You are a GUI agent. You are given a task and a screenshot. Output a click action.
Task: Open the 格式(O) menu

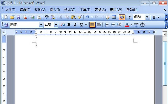pos(70,10)
